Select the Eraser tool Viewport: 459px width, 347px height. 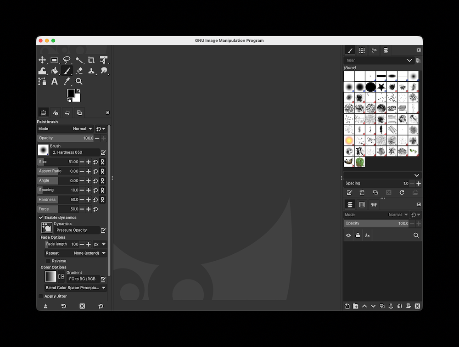[78, 70]
